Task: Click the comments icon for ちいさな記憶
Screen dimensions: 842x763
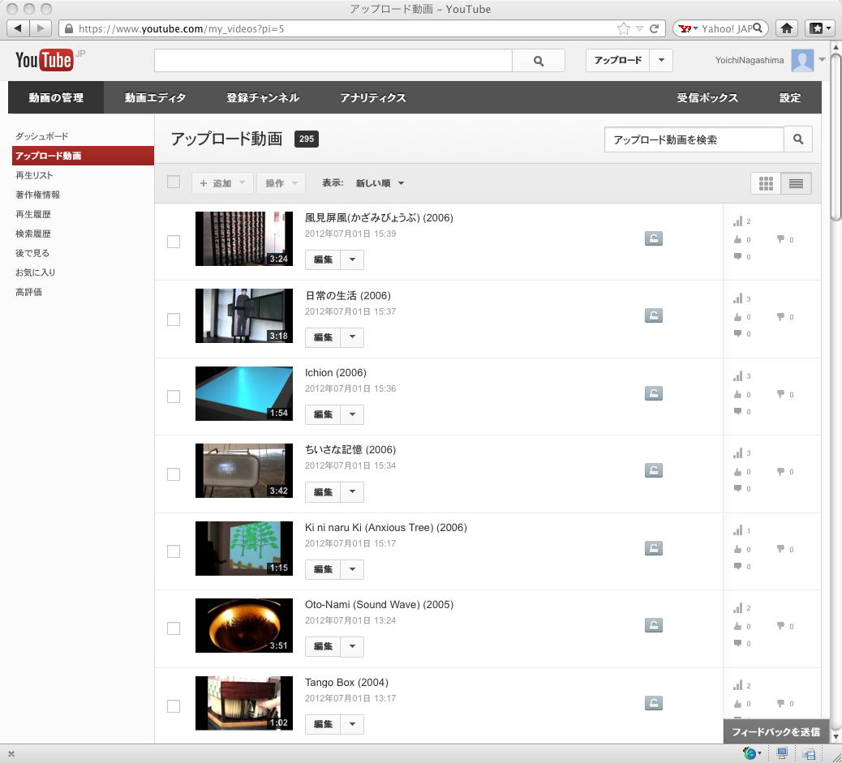Action: [x=737, y=488]
